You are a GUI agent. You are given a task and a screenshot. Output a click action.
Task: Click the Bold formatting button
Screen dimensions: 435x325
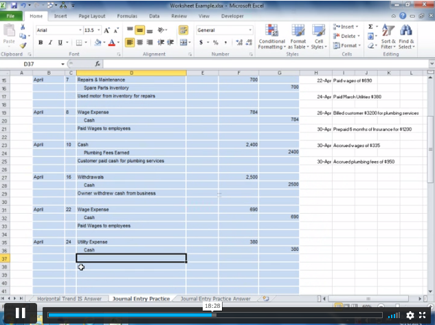[41, 43]
